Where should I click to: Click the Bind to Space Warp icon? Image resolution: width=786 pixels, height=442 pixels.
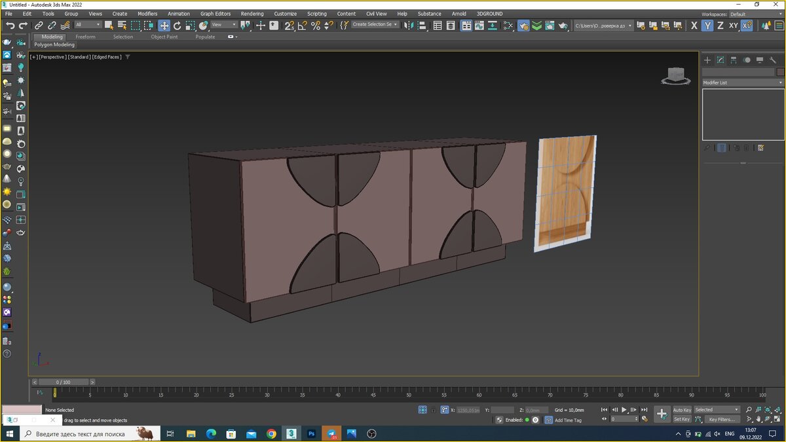(x=65, y=26)
